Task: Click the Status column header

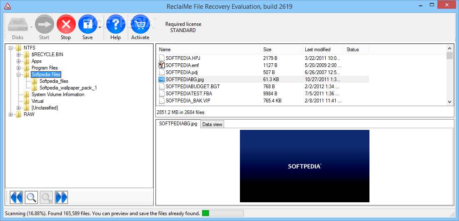Action: pos(356,50)
